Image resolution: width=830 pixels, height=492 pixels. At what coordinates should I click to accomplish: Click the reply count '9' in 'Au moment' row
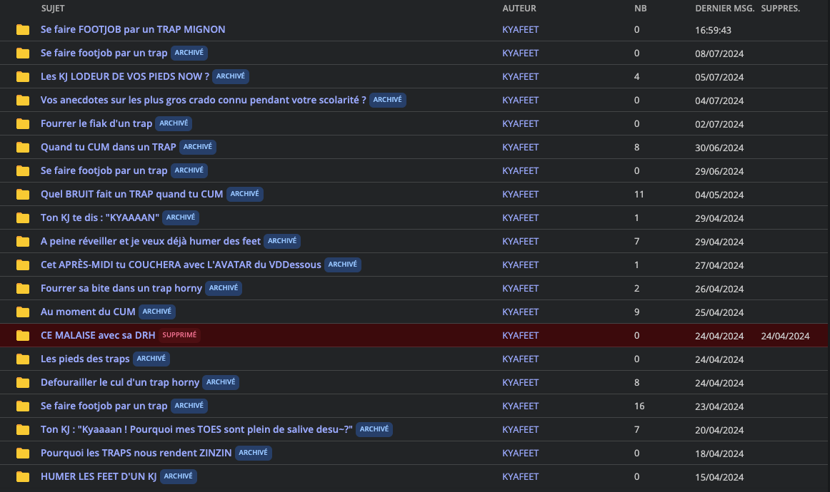pyautogui.click(x=637, y=312)
